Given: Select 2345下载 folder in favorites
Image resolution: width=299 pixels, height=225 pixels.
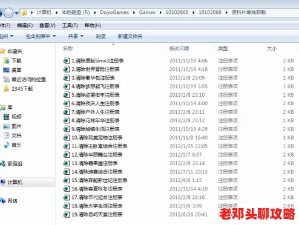Looking at the screenshot, I should tap(22, 89).
